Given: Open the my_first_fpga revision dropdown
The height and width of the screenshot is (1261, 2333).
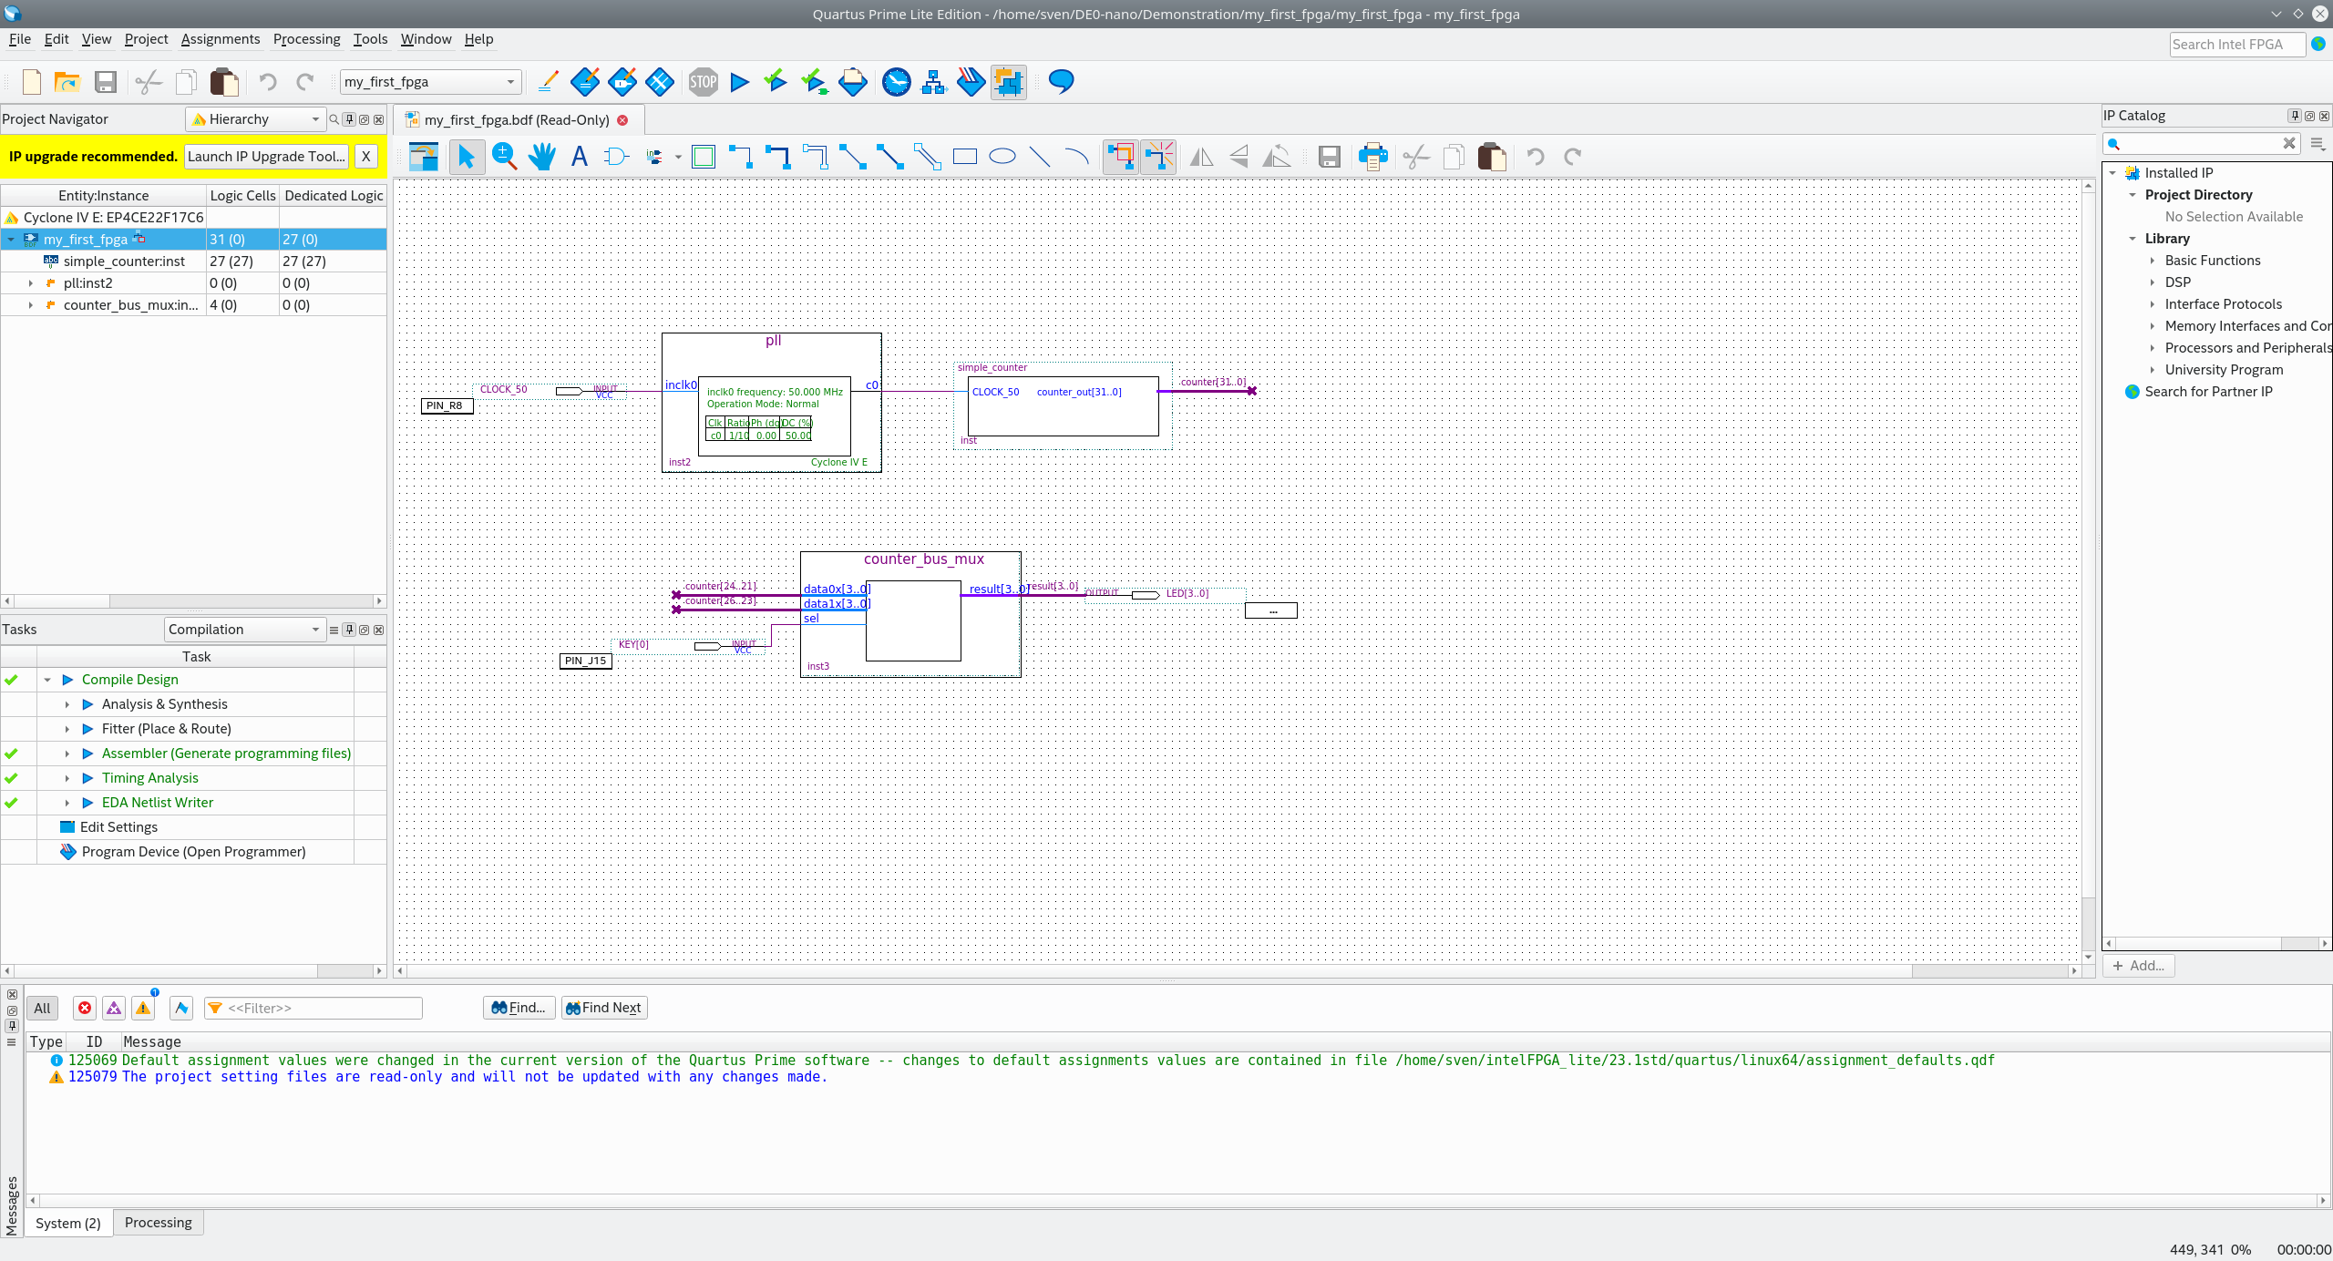Looking at the screenshot, I should (x=430, y=82).
